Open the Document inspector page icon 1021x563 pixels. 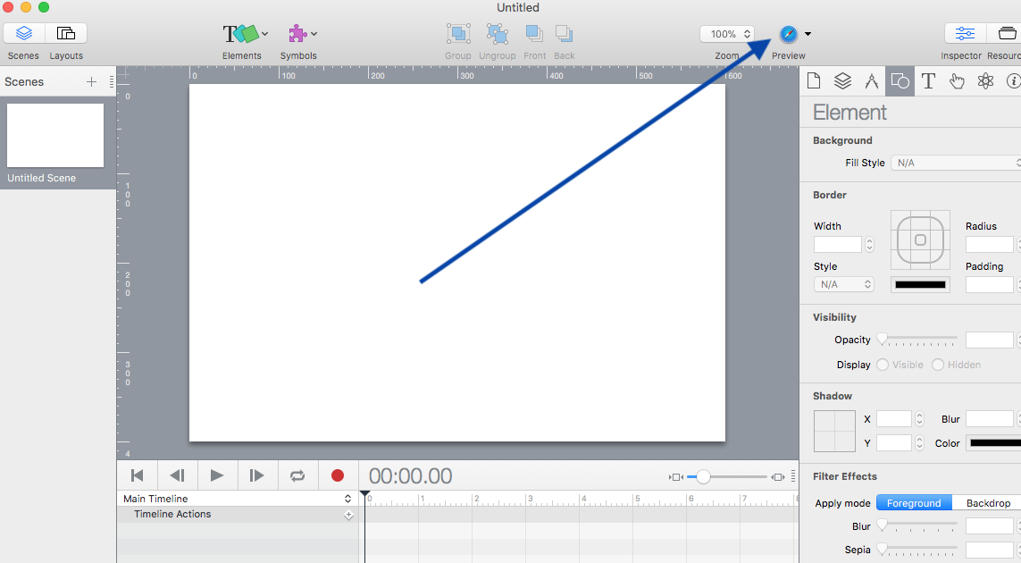coord(813,80)
